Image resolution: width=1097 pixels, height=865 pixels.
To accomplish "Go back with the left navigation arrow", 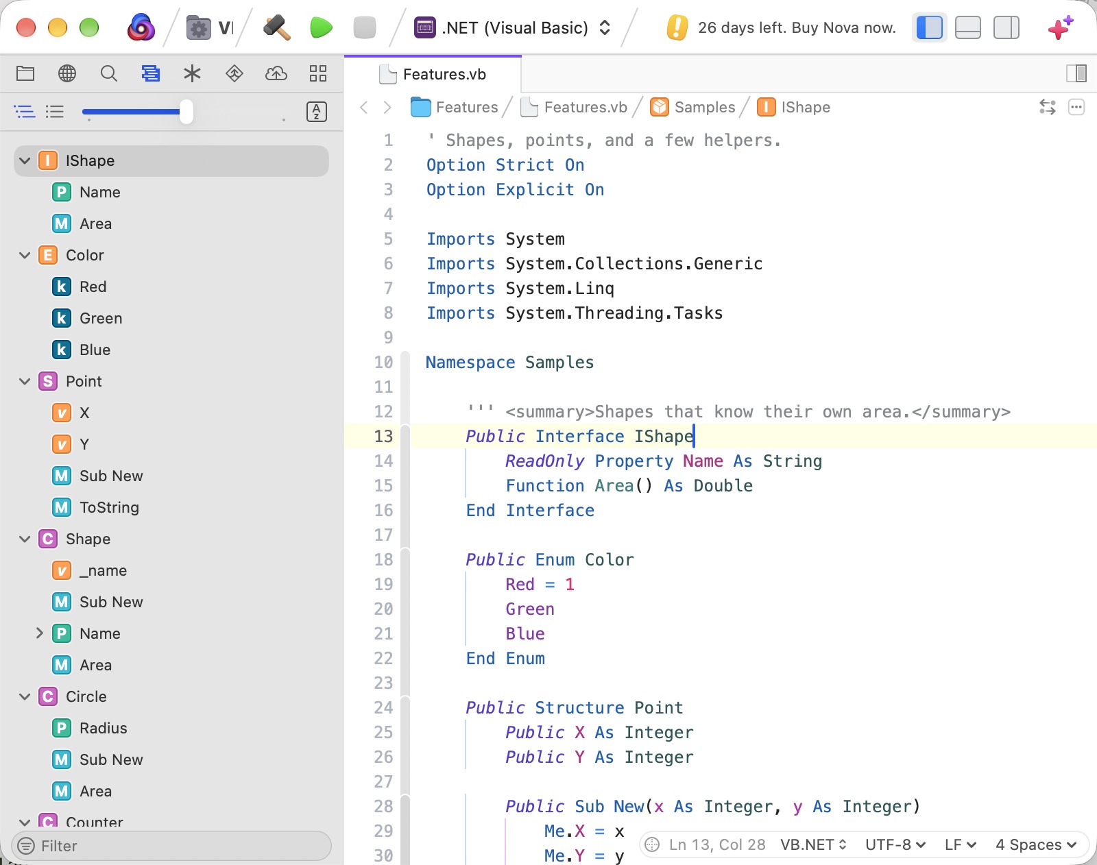I will click(364, 107).
